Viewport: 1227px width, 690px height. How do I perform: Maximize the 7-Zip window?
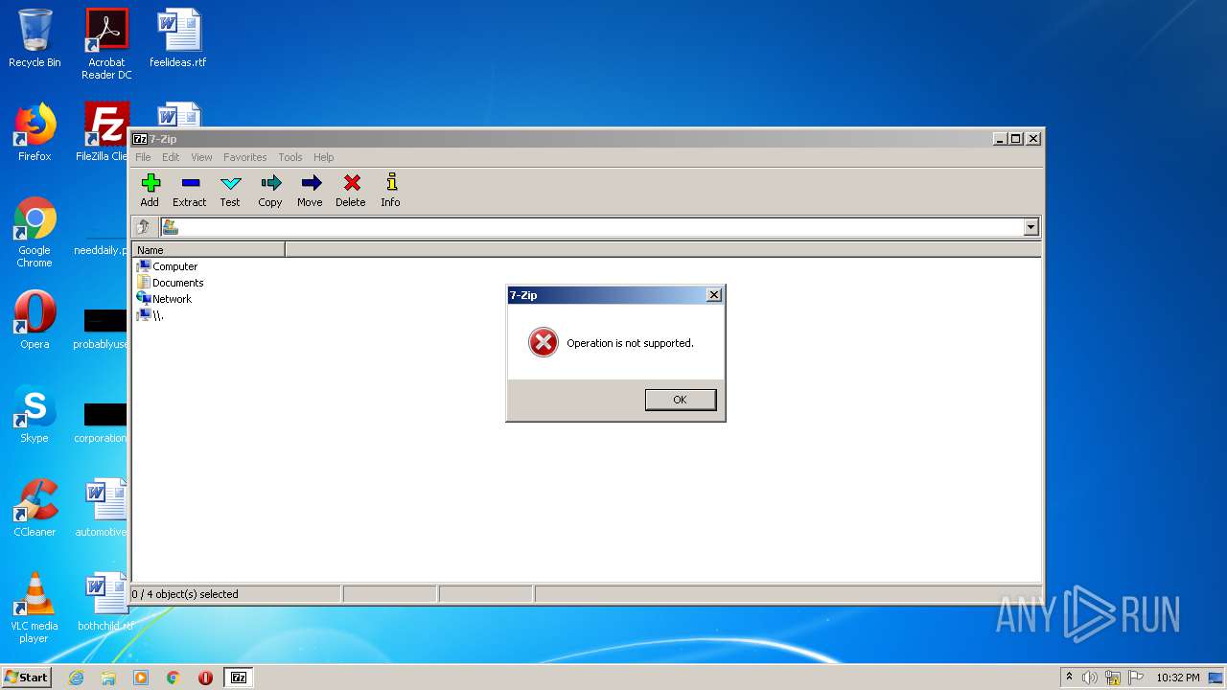coord(1016,139)
